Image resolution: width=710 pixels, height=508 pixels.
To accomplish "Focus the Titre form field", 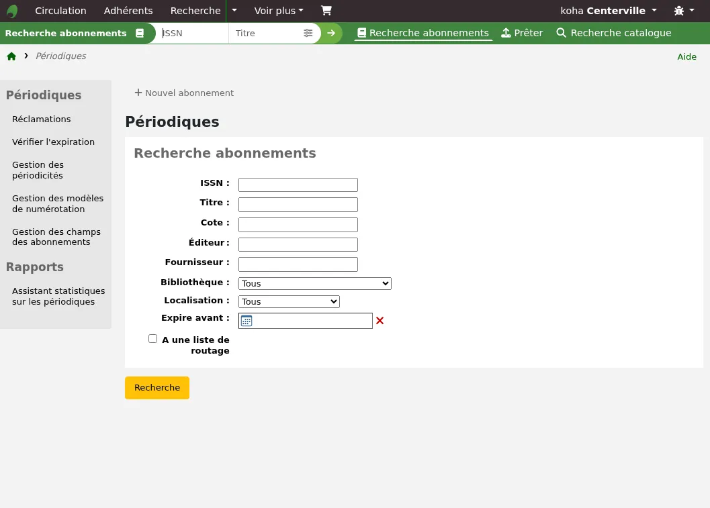I will [x=298, y=205].
